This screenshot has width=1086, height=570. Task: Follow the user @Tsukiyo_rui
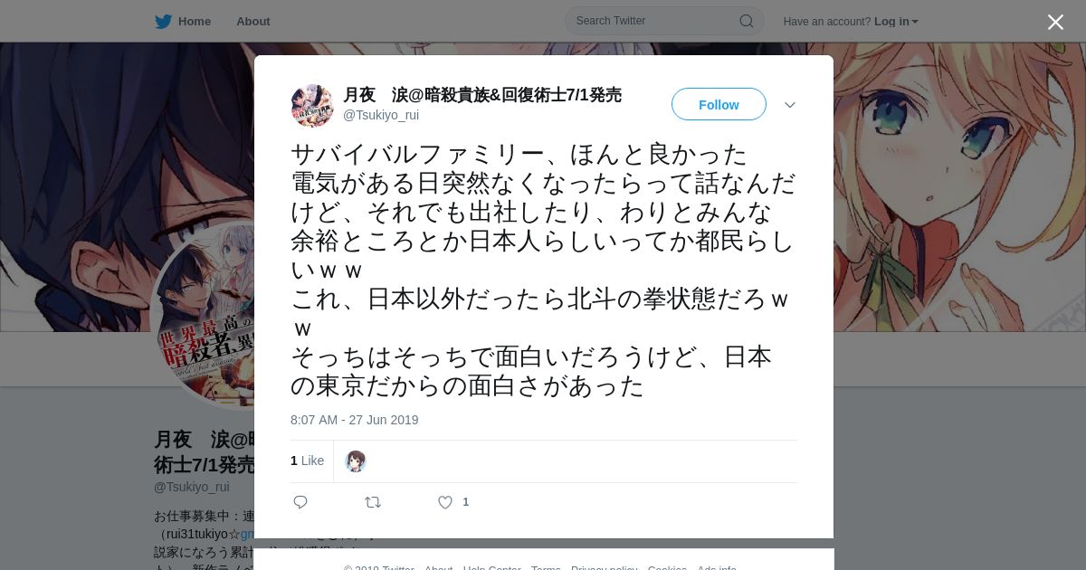pos(719,104)
